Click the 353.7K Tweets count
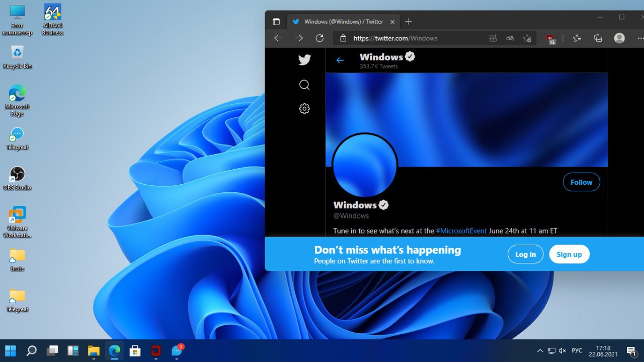The image size is (644, 362). click(378, 66)
